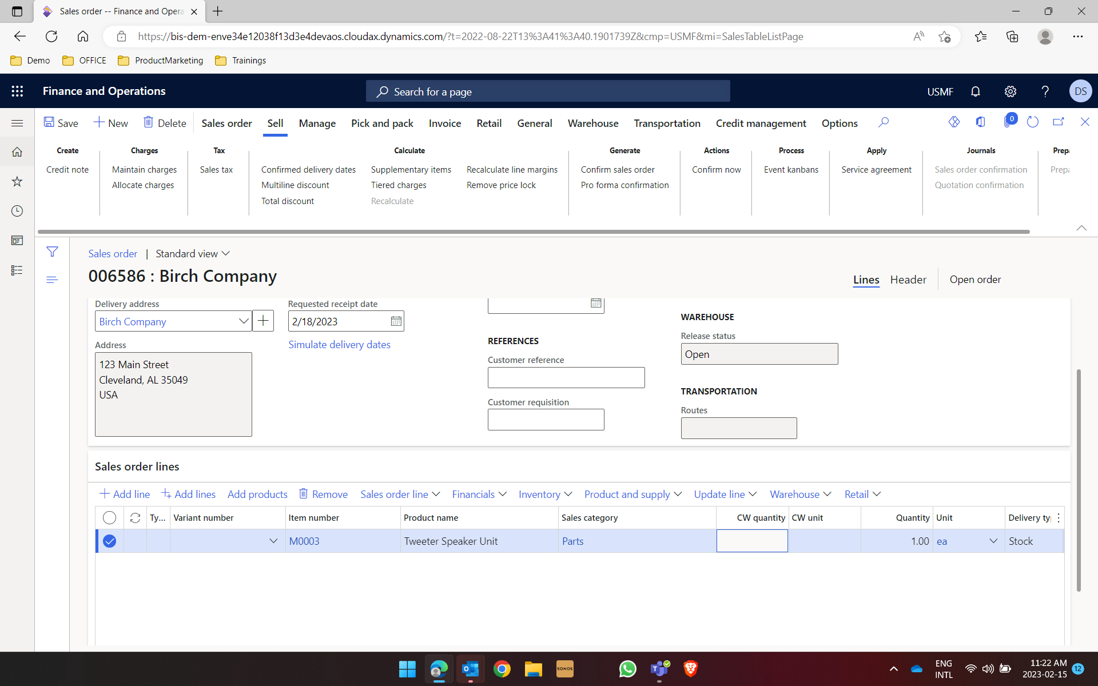Switch to the Manage ribbon tab
Screen dimensions: 1098x686
317,123
